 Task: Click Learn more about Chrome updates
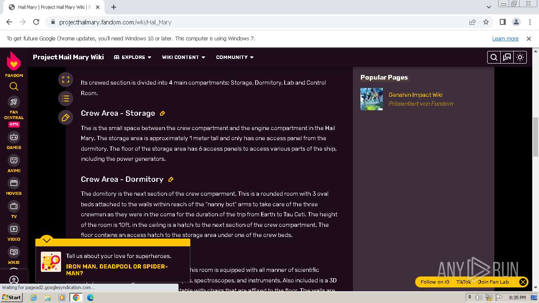coord(505,38)
